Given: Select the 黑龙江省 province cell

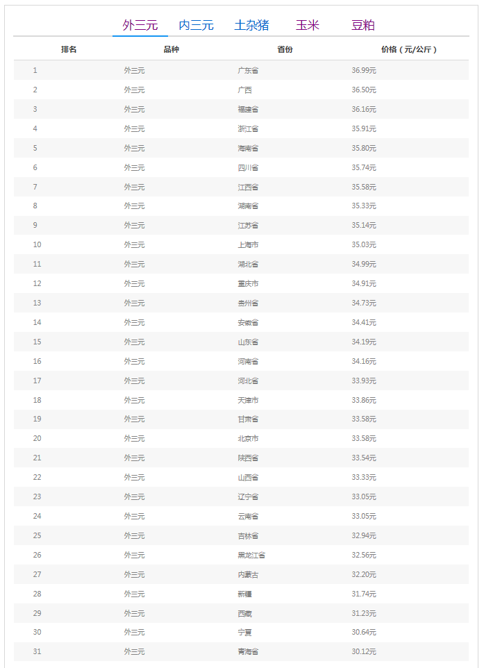Looking at the screenshot, I should pyautogui.click(x=251, y=556).
